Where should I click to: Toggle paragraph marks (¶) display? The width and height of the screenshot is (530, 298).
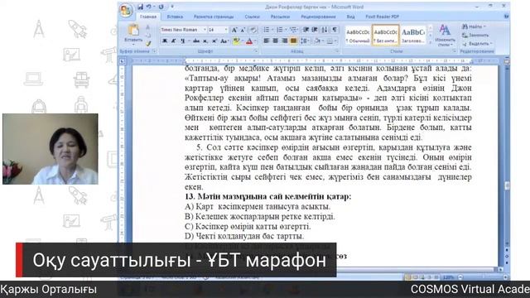coord(335,30)
